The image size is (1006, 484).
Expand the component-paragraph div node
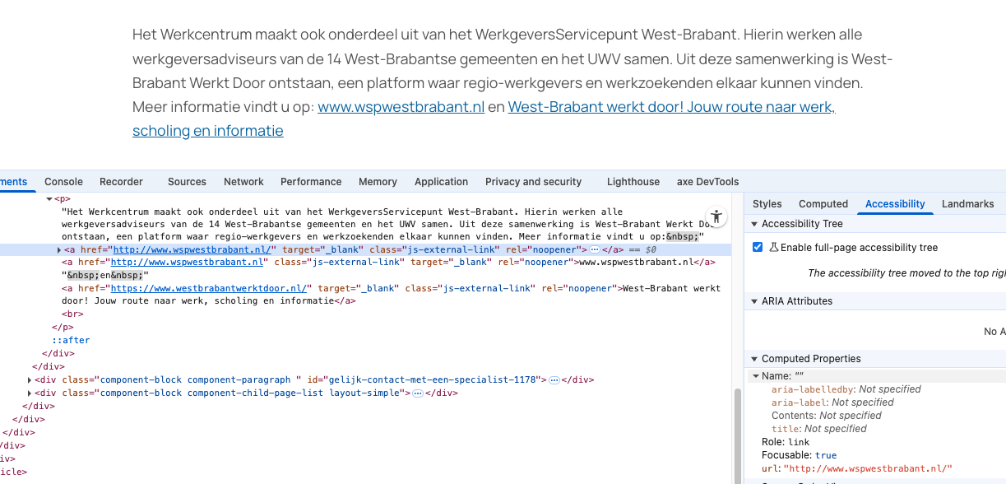(x=30, y=379)
